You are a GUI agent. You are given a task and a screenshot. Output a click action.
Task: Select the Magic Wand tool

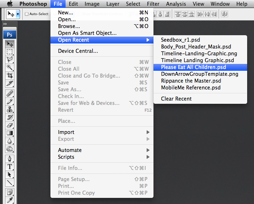coord(10,68)
